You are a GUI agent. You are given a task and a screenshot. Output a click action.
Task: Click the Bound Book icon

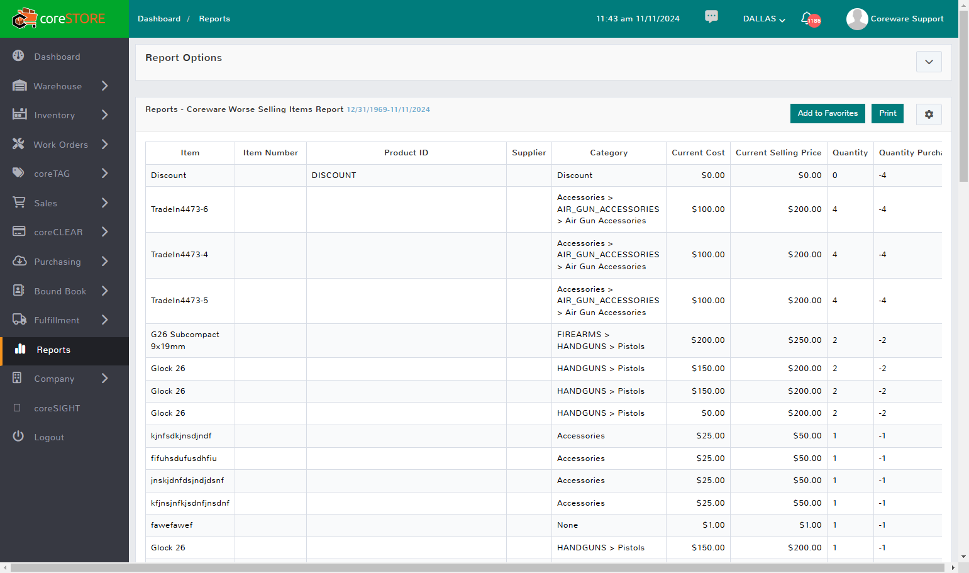(18, 291)
